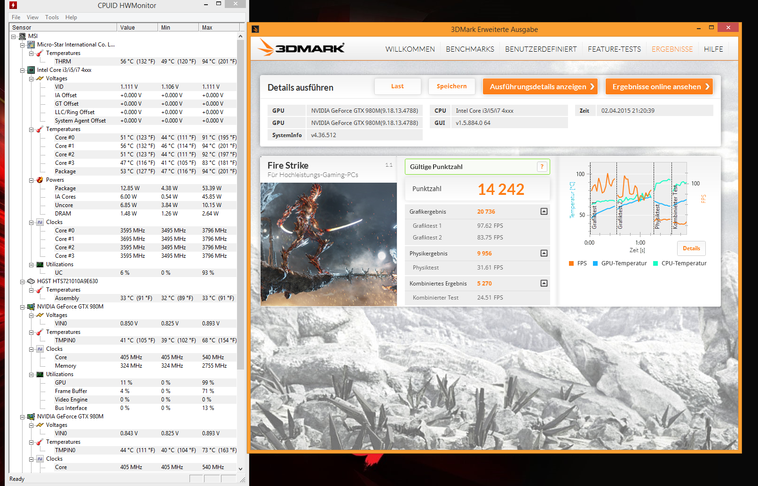The height and width of the screenshot is (486, 758).
Task: Click the Voltages icon under Intel Core
Action: pos(40,78)
